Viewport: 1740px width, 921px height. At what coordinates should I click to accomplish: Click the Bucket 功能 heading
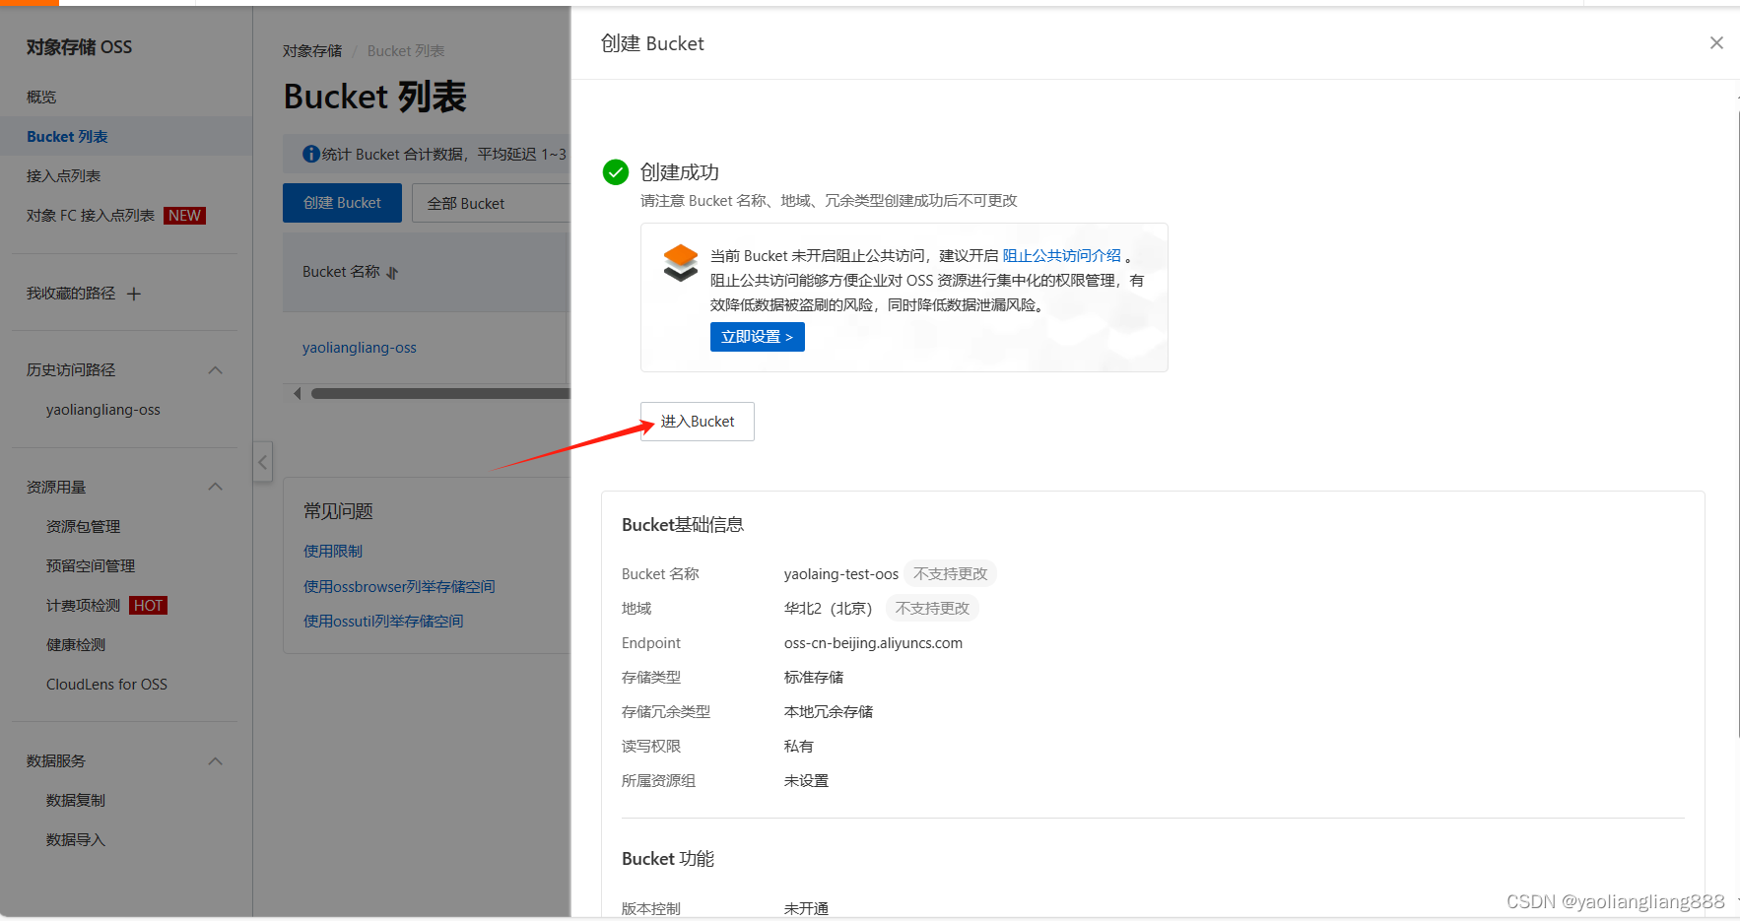668,859
